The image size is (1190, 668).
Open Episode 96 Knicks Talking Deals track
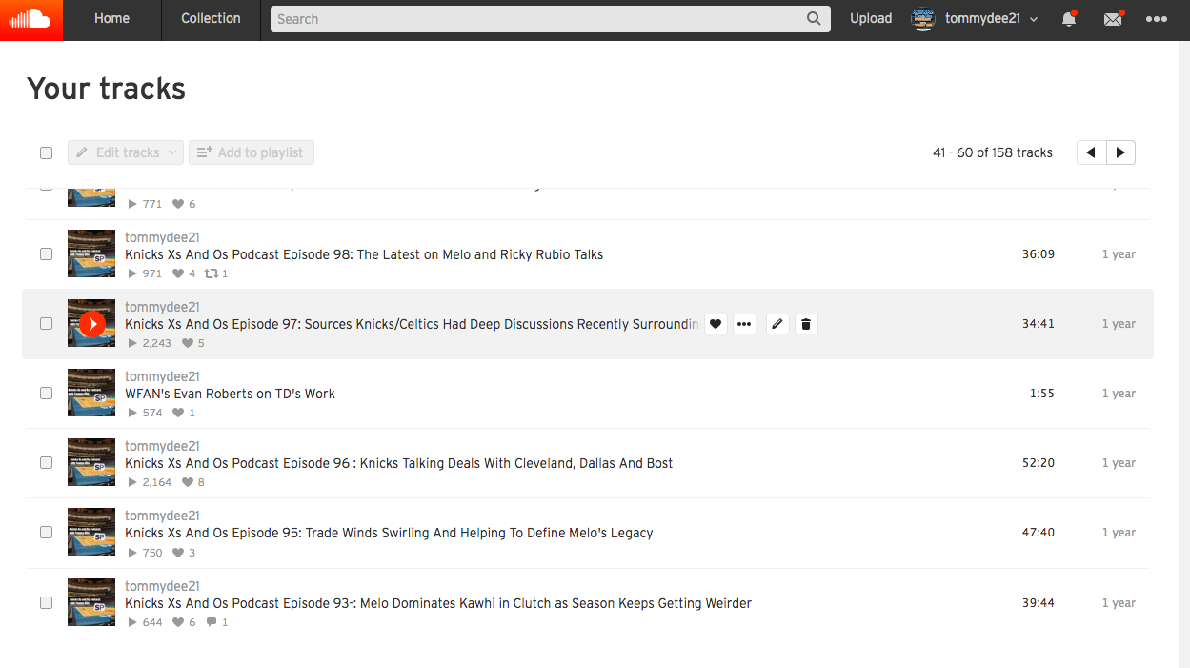tap(399, 463)
